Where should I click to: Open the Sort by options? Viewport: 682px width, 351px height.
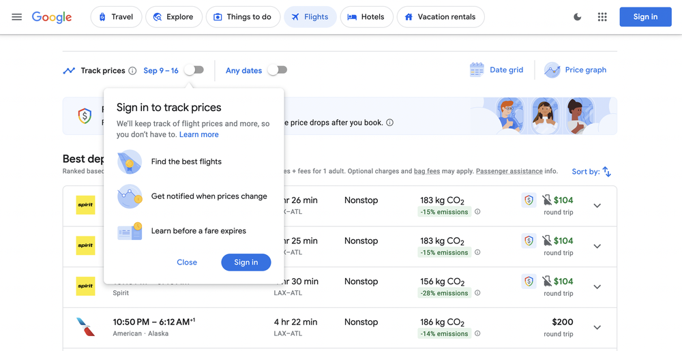pos(591,172)
